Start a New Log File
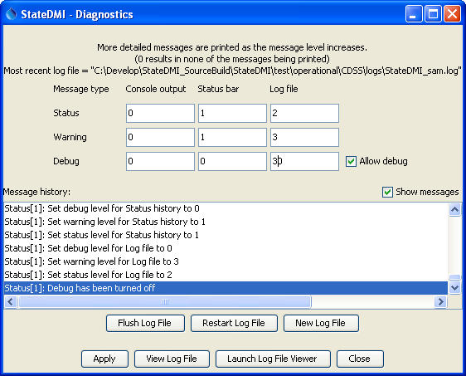The width and height of the screenshot is (466, 376). click(321, 323)
